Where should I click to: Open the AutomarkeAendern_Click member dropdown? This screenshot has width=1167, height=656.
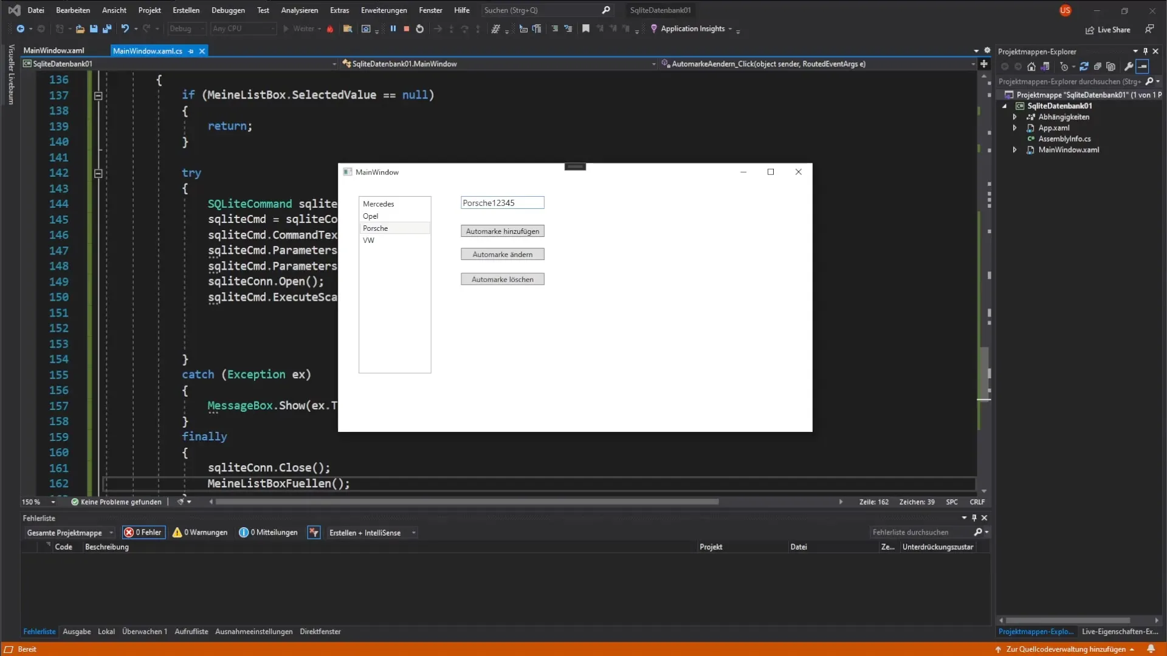tap(818, 64)
